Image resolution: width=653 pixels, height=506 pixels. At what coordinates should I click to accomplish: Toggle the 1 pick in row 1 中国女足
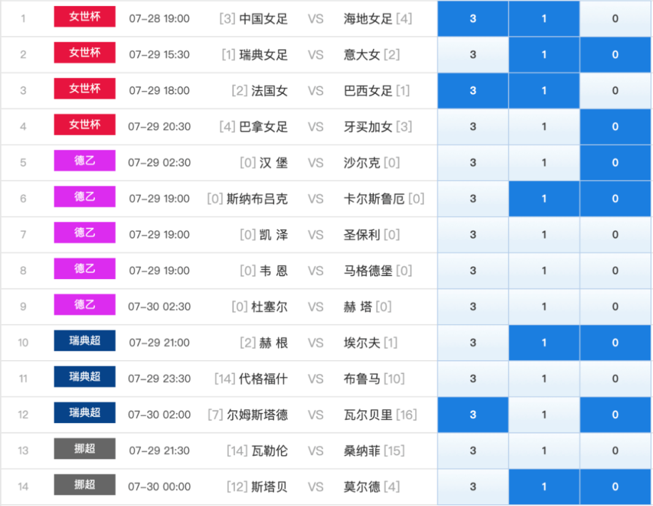click(x=544, y=18)
